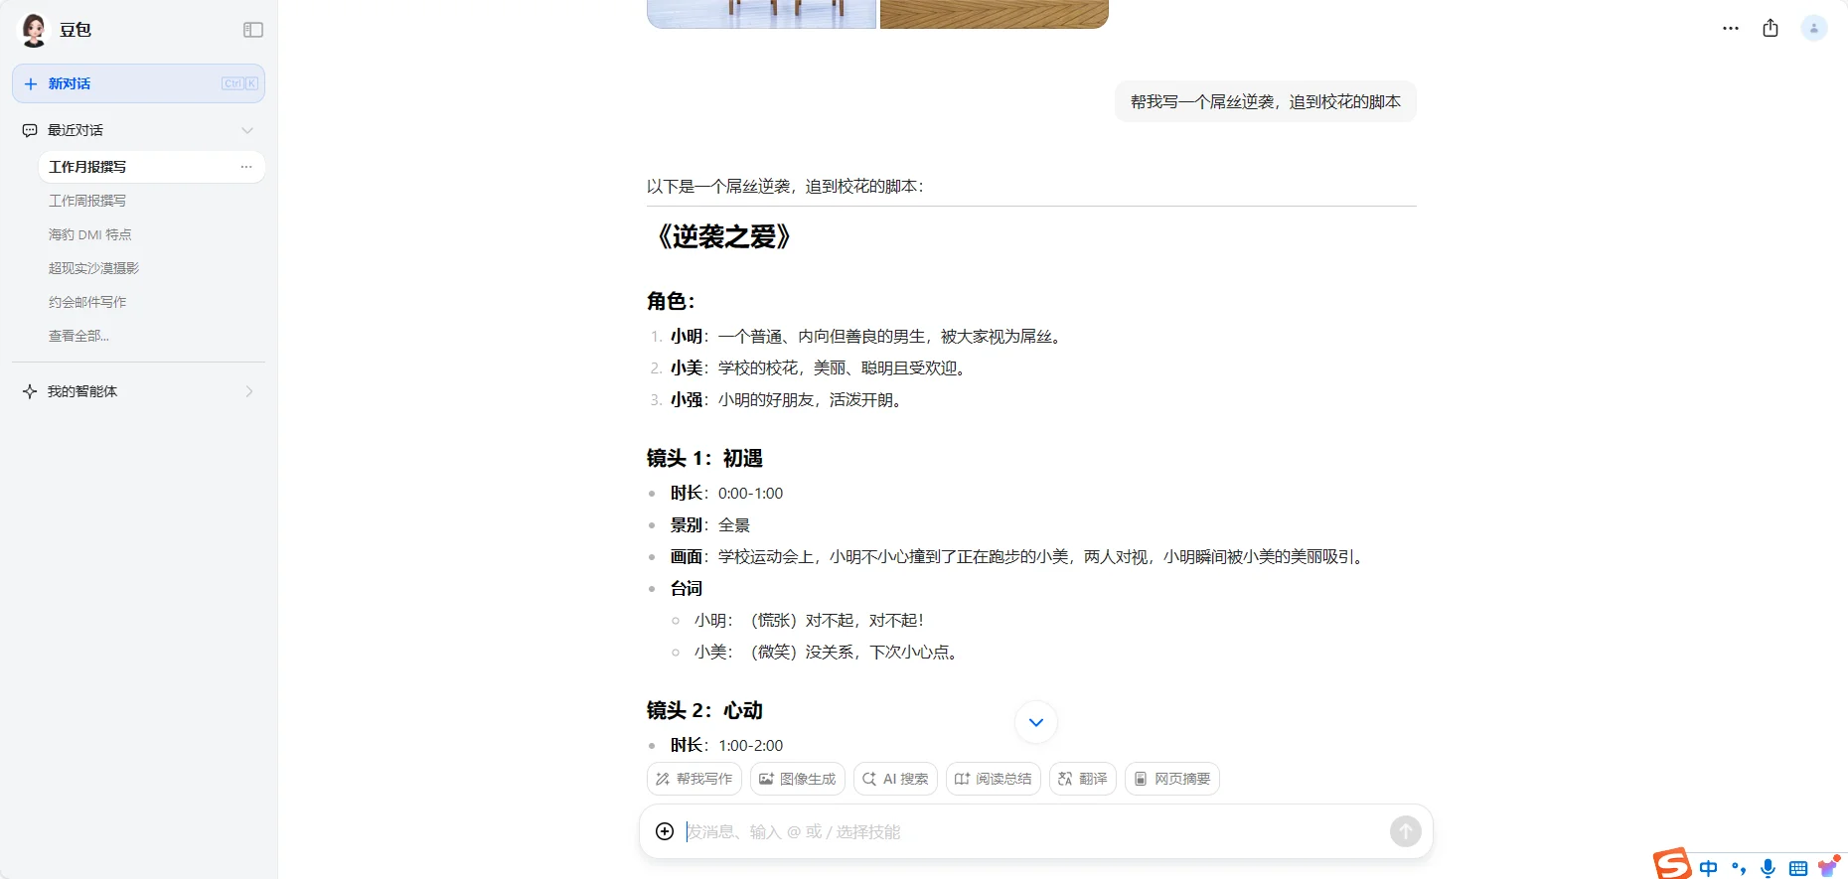Click the share conversation icon
This screenshot has height=879, width=1848.
1771,28
